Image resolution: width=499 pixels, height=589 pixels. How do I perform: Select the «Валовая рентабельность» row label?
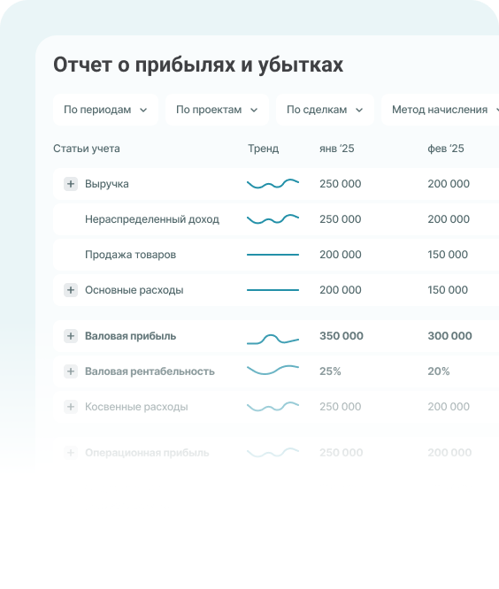click(x=150, y=371)
